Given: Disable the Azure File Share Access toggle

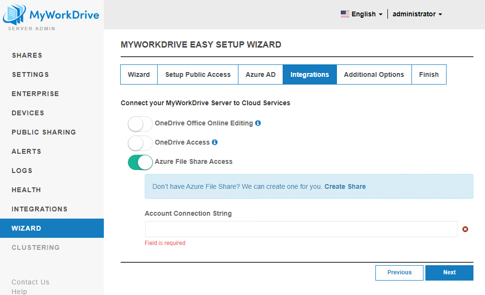Looking at the screenshot, I should [140, 162].
